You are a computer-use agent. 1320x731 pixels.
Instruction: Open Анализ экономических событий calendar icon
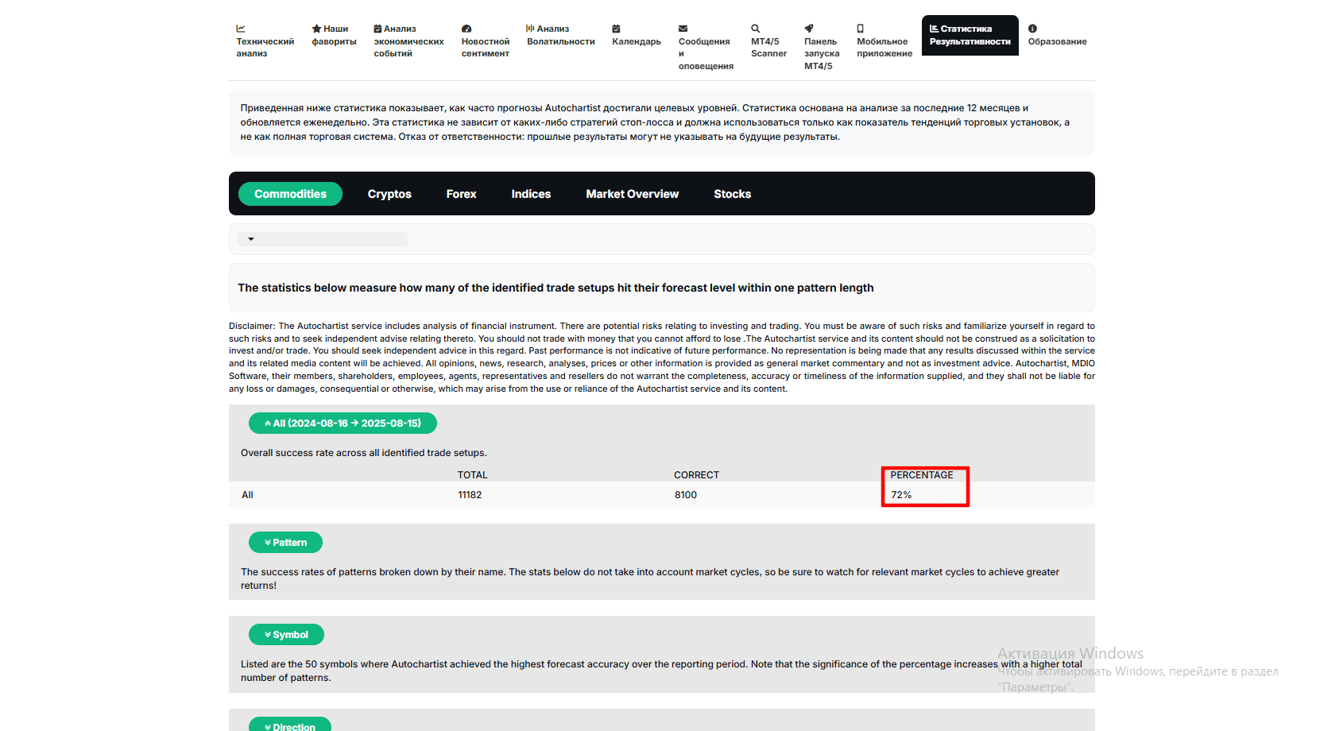[x=378, y=29]
